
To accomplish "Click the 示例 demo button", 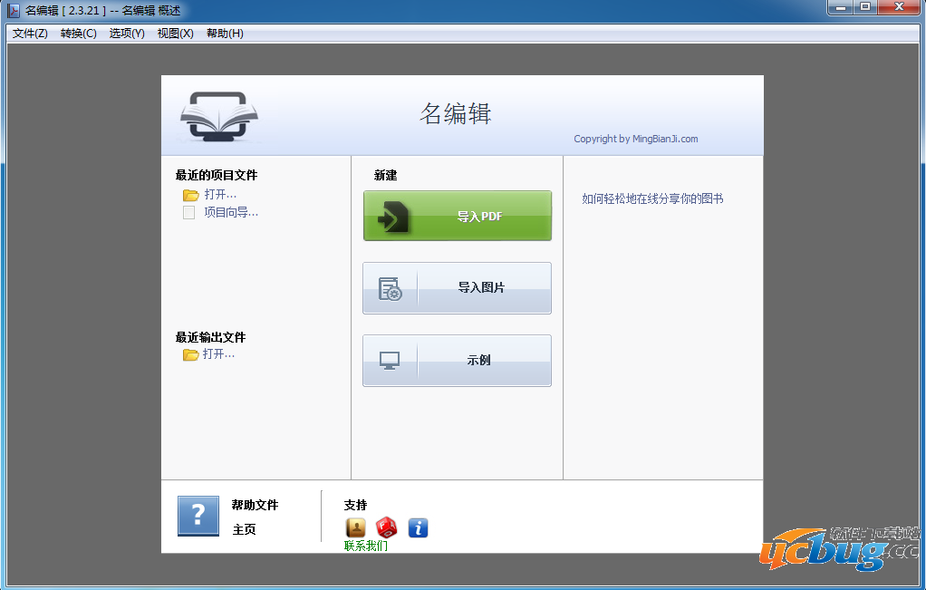I will (x=457, y=361).
